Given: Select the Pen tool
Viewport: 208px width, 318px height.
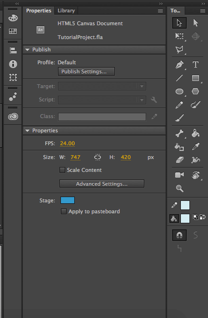Looking at the screenshot, I should [x=179, y=65].
